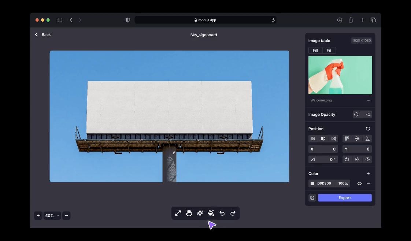411x241 pixels.
Task: Add a new color with the plus
Action: click(x=368, y=174)
